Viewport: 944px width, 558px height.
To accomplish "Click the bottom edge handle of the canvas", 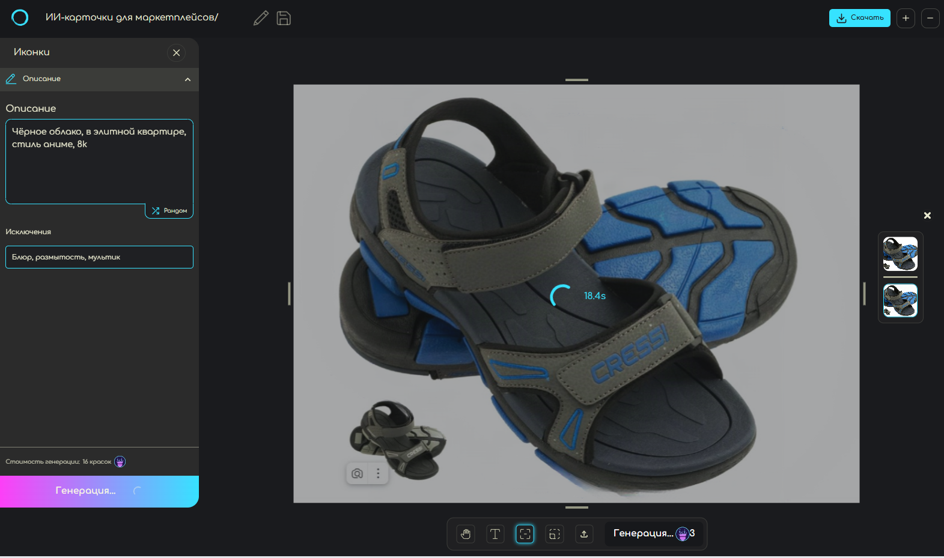I will (577, 508).
